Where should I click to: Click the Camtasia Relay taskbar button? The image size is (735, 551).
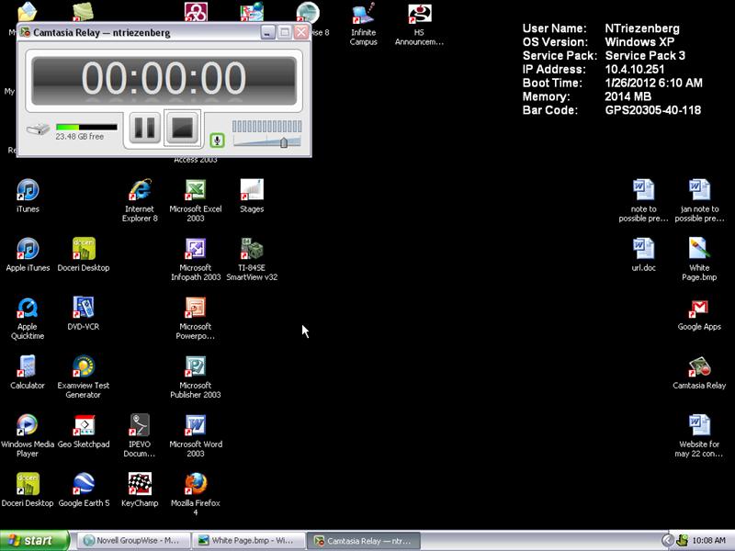coord(364,541)
